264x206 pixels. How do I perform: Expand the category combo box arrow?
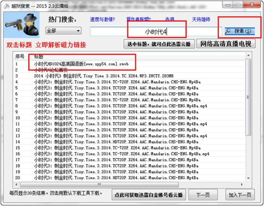pos(78,31)
